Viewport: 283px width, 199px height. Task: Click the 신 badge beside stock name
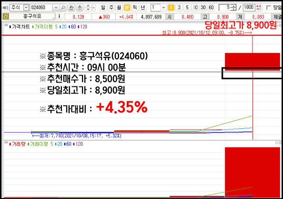[x=6, y=17]
